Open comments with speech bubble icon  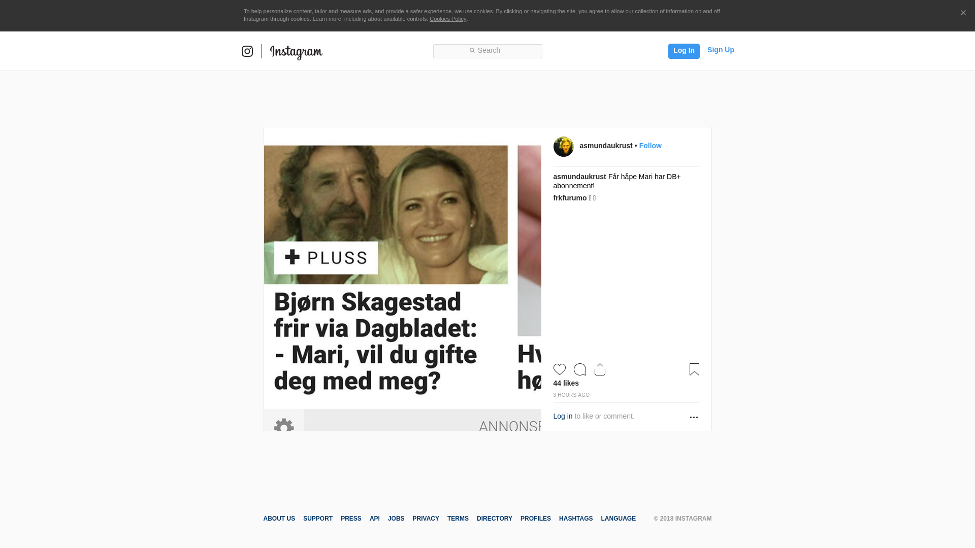(580, 369)
